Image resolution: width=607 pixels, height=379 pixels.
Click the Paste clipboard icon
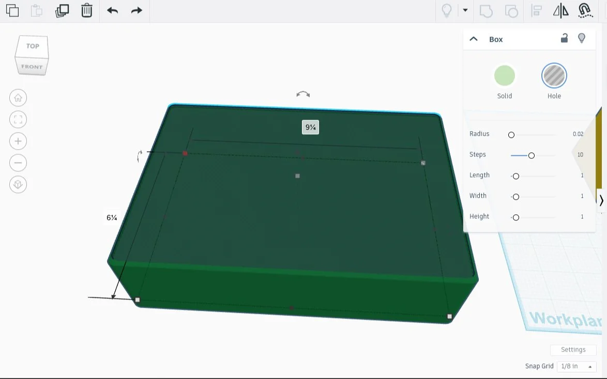click(36, 10)
